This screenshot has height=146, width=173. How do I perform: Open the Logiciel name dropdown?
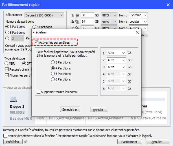pos(138,22)
